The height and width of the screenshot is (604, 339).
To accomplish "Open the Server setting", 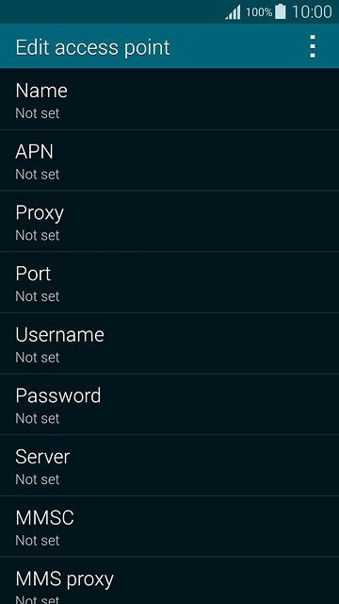I will pyautogui.click(x=169, y=465).
